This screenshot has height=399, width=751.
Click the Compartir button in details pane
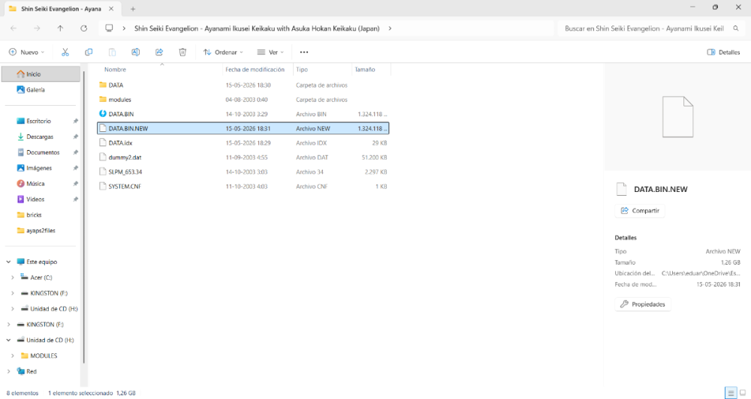point(640,211)
